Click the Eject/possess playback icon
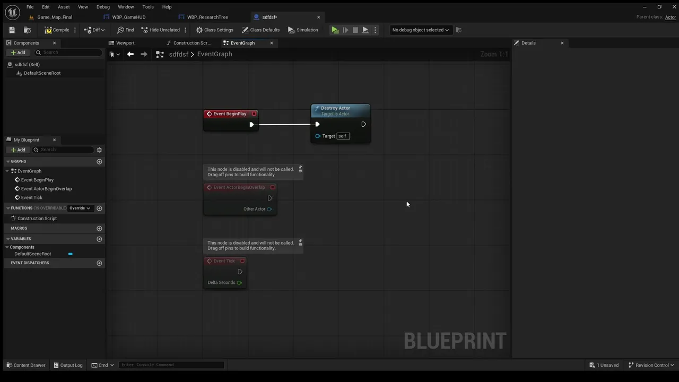The image size is (679, 382). (x=365, y=30)
